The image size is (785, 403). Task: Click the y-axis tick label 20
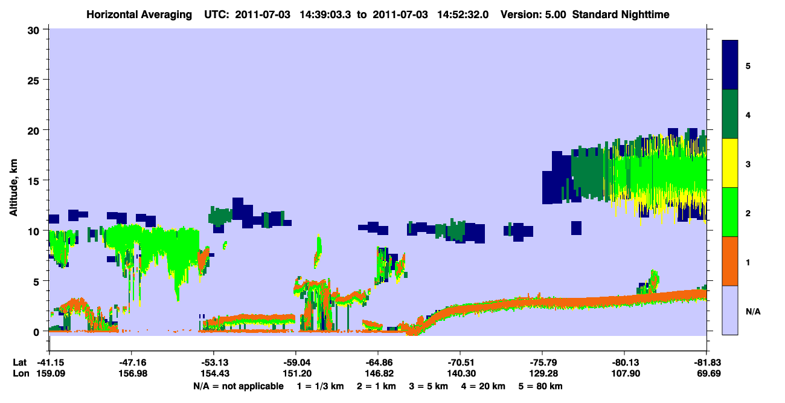point(34,130)
